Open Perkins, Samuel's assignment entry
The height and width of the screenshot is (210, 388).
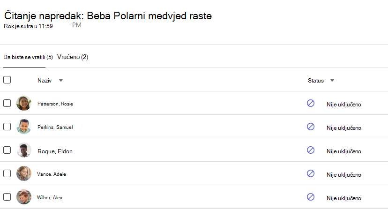[55, 127]
